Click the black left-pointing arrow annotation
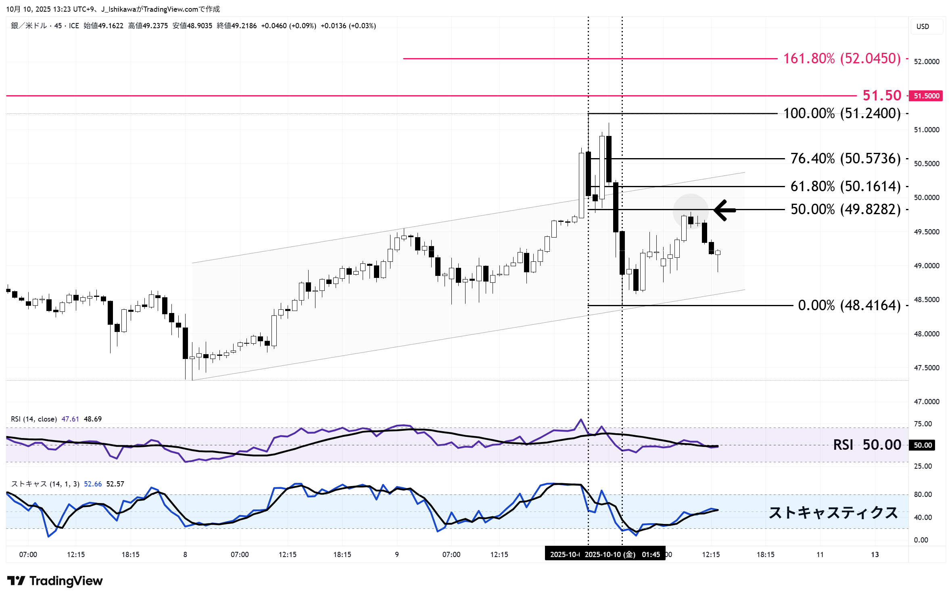 coord(725,210)
